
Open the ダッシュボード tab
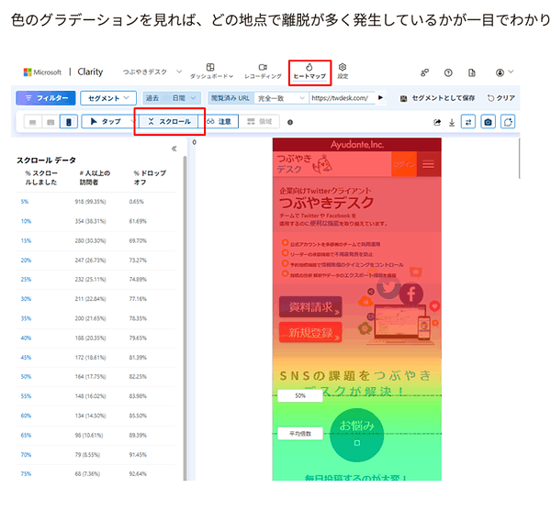point(211,72)
